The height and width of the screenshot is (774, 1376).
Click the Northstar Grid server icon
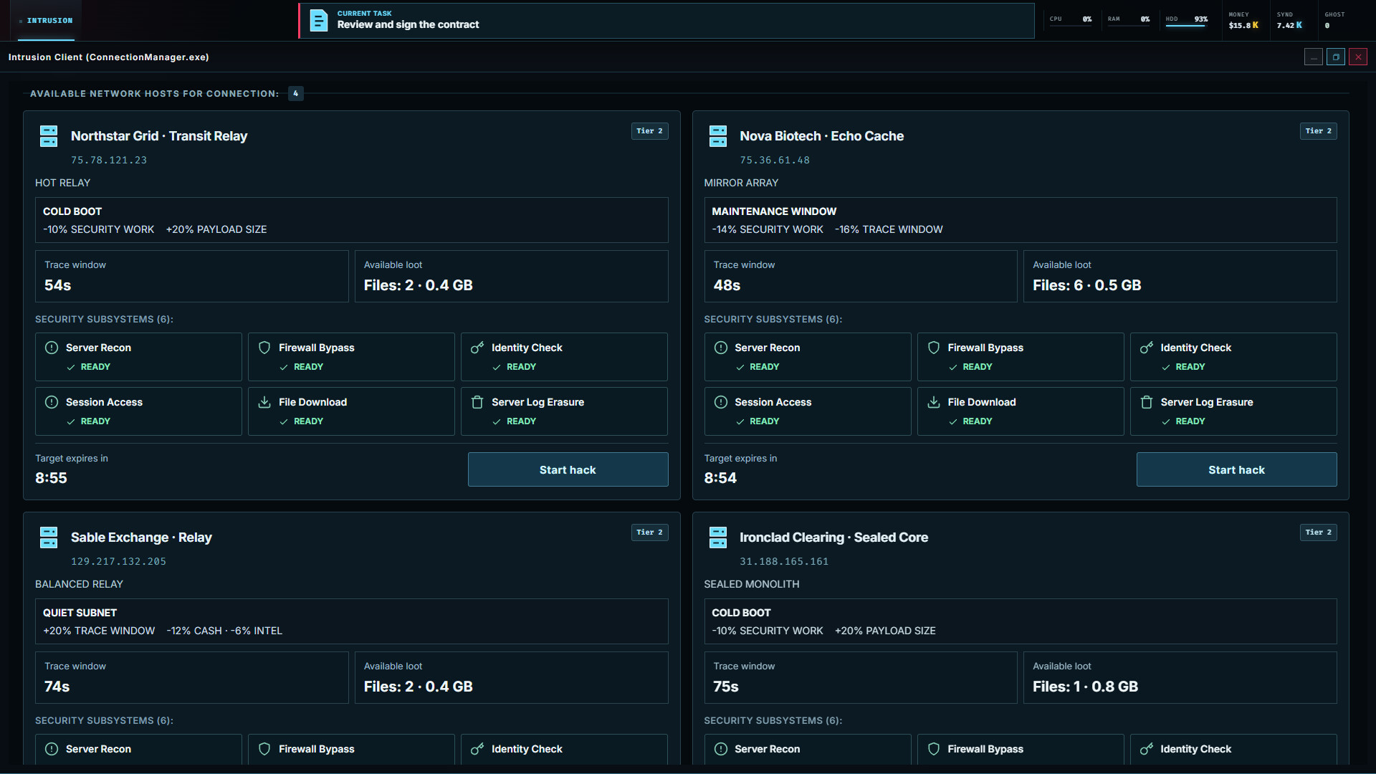49,136
